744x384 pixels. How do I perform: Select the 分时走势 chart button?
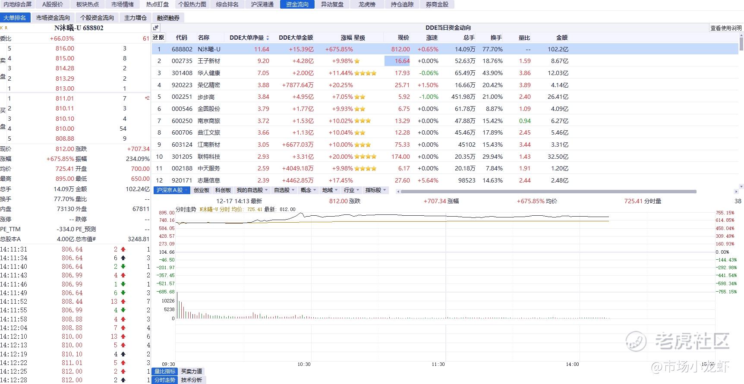(x=165, y=380)
